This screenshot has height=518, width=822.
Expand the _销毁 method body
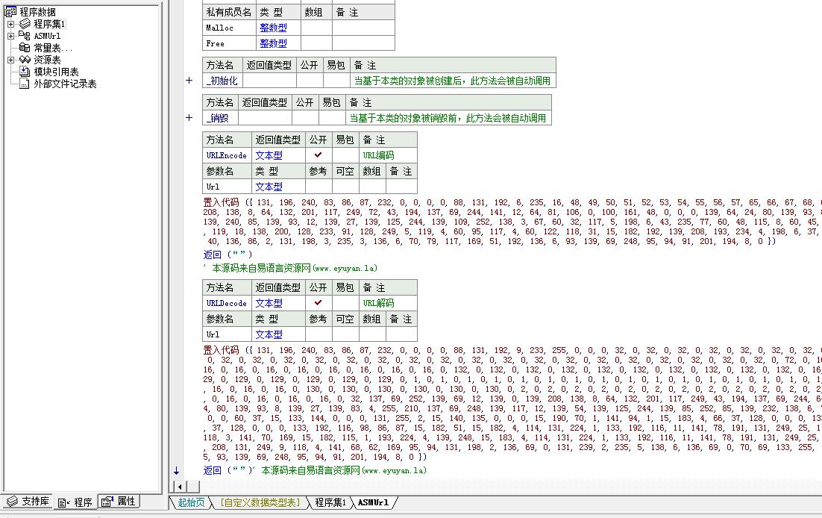[x=189, y=118]
